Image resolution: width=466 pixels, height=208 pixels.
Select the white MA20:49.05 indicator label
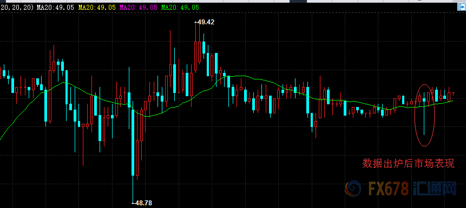tap(55, 8)
